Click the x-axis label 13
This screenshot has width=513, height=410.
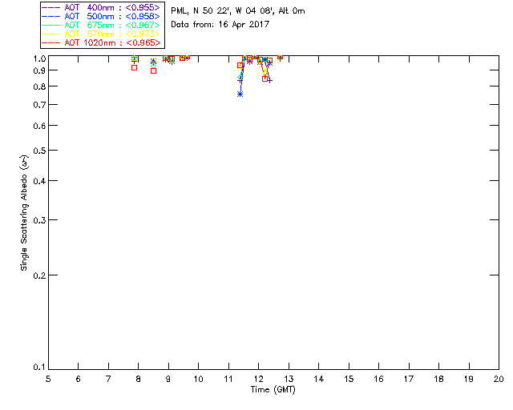[x=289, y=379]
